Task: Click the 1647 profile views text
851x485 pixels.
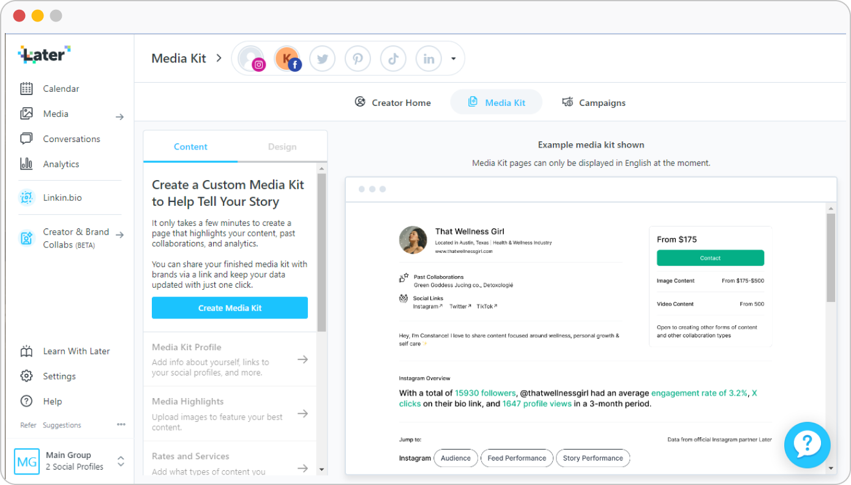Action: (537, 404)
